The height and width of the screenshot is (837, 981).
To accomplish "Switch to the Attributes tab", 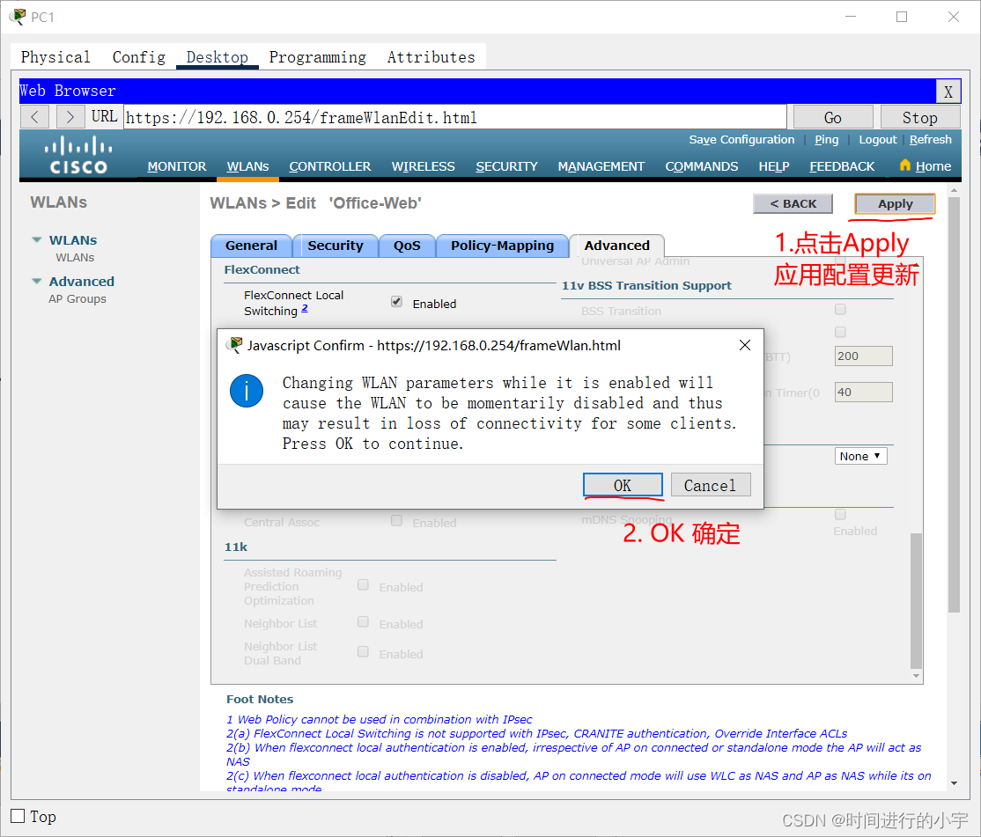I will tap(431, 57).
